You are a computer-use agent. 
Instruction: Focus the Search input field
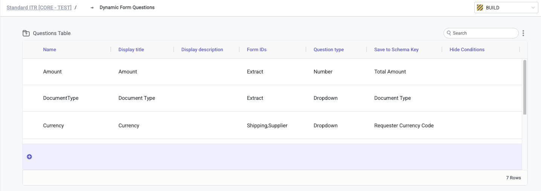[484, 33]
